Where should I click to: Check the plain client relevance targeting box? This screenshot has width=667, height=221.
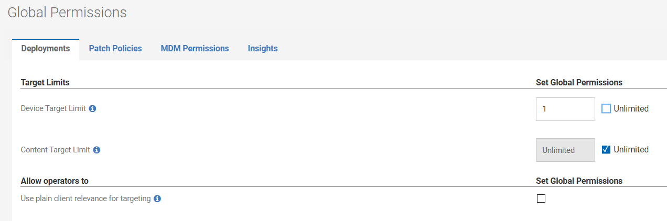tap(541, 199)
